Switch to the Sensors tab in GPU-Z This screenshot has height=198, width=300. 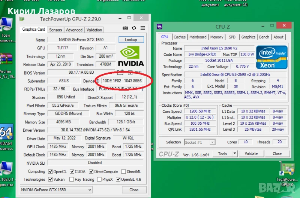point(55,30)
